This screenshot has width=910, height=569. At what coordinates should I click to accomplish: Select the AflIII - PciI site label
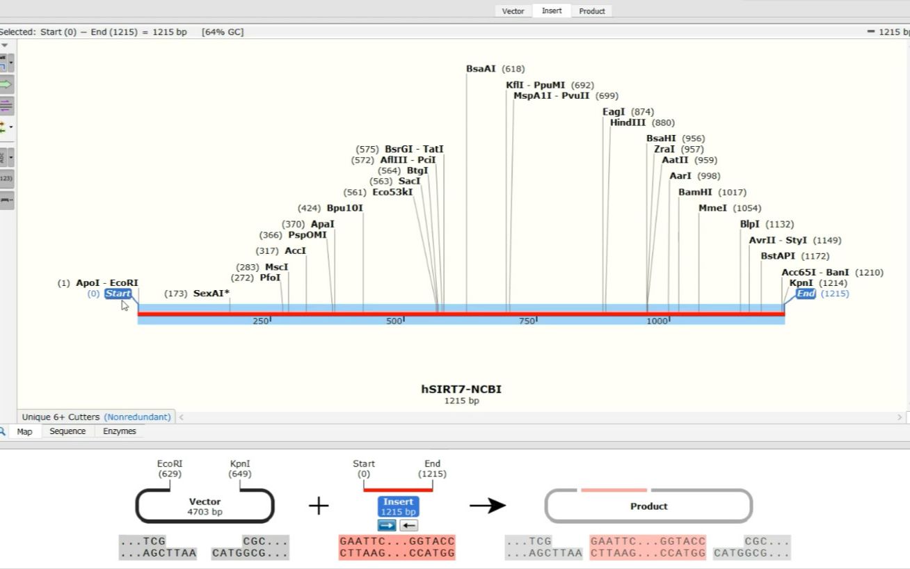point(408,160)
